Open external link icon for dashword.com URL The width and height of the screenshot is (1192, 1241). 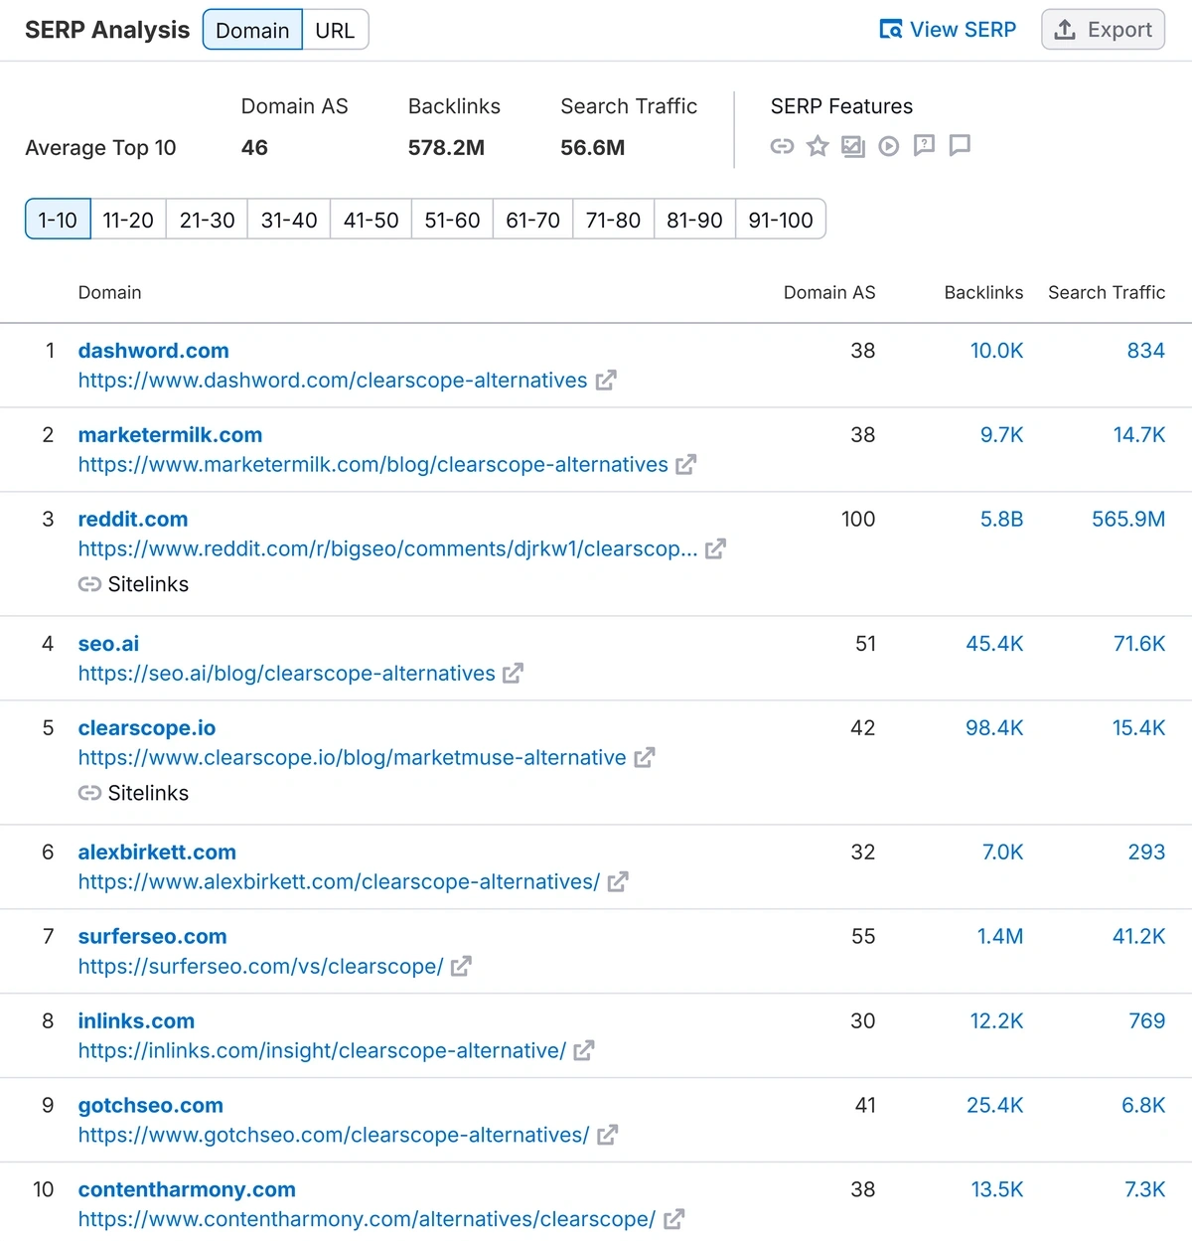pyautogui.click(x=606, y=381)
